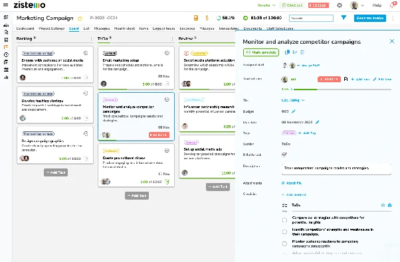This screenshot has height=262, width=400.
Task: Click the Clock out button
Action: [x=292, y=5]
